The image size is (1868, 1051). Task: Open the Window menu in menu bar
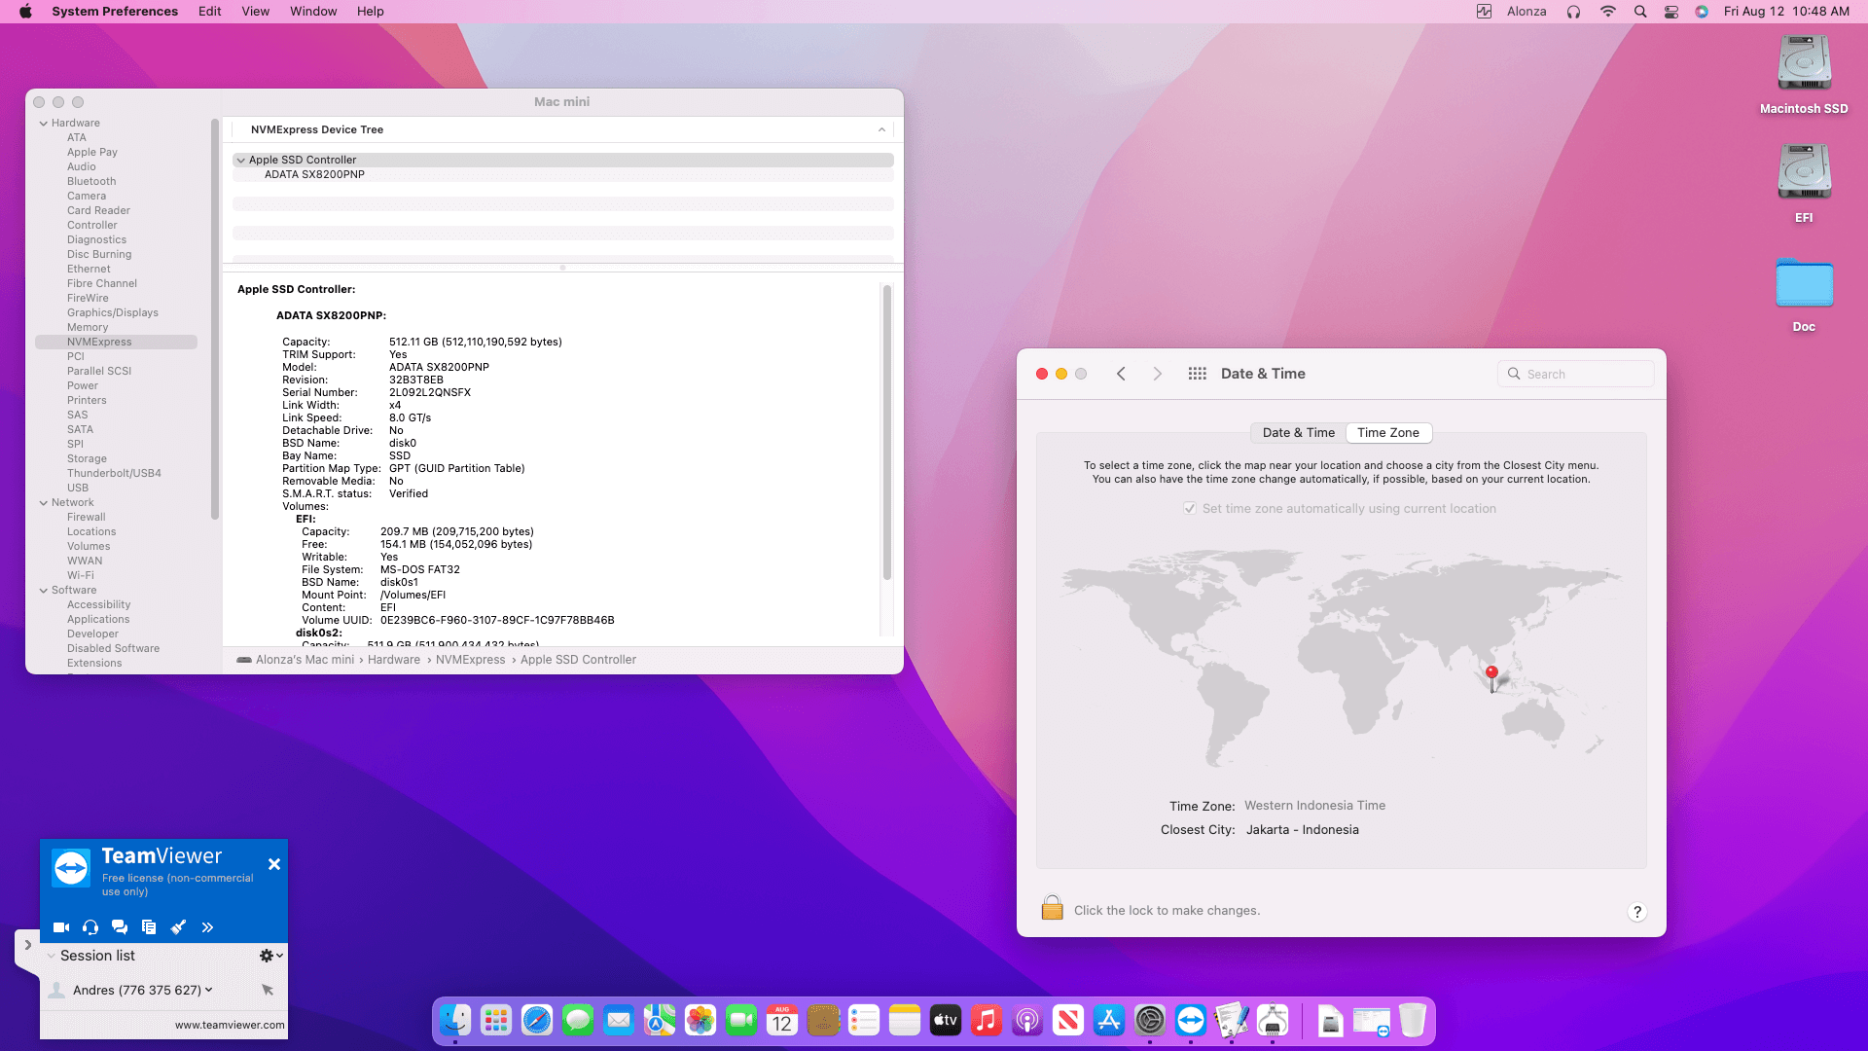tap(313, 12)
